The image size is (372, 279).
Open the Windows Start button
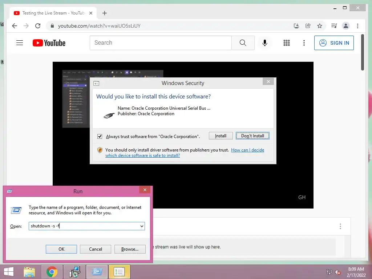coord(9,272)
